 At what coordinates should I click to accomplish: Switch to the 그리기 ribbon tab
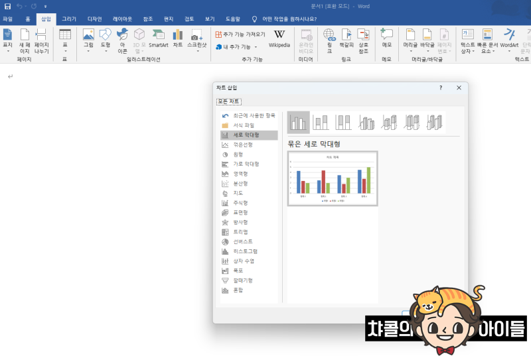[x=69, y=19]
